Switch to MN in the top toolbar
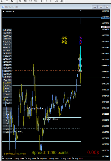 (61, 1)
